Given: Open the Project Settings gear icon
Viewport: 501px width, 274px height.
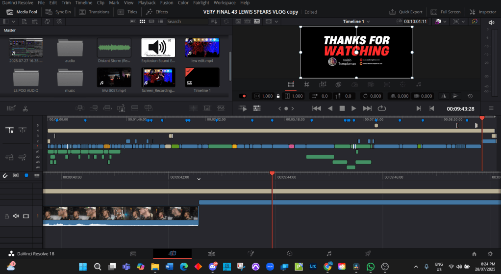Looking at the screenshot, I should [x=490, y=254].
